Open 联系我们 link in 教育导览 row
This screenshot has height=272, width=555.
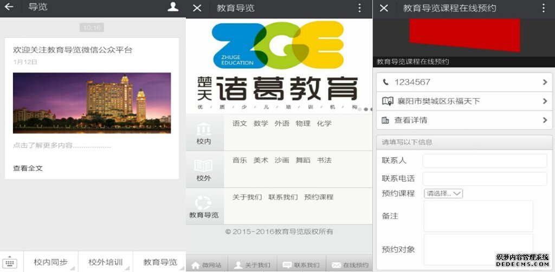pyautogui.click(x=283, y=197)
